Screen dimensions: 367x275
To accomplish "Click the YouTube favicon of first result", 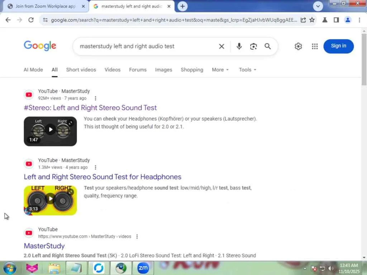I will tap(29, 95).
